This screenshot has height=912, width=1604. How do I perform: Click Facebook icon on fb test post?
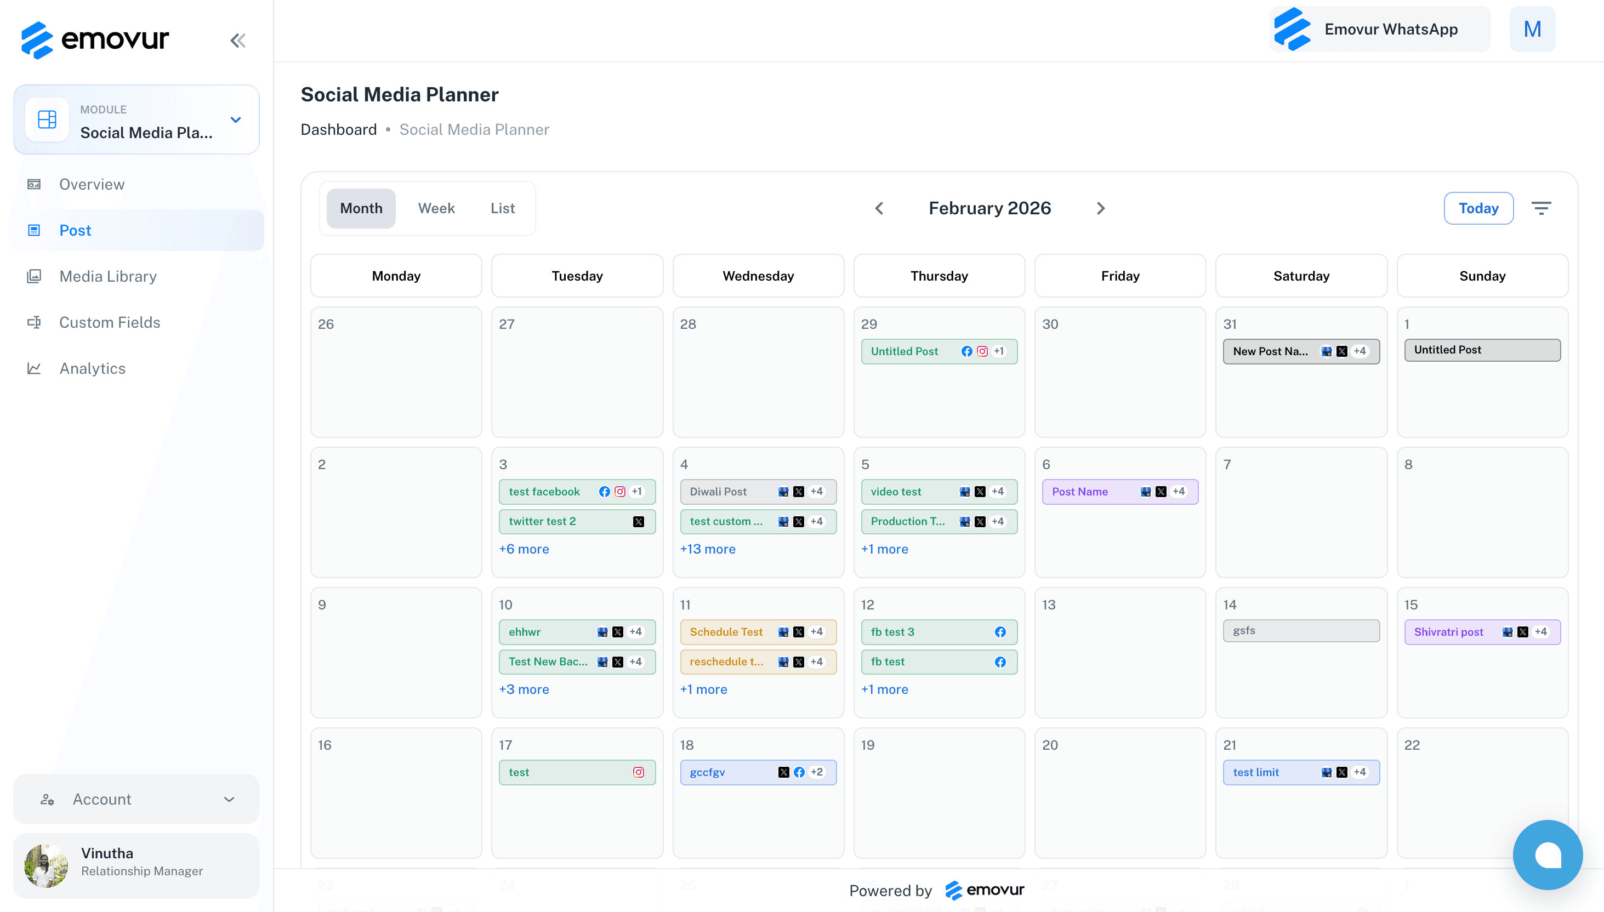pos(1000,662)
